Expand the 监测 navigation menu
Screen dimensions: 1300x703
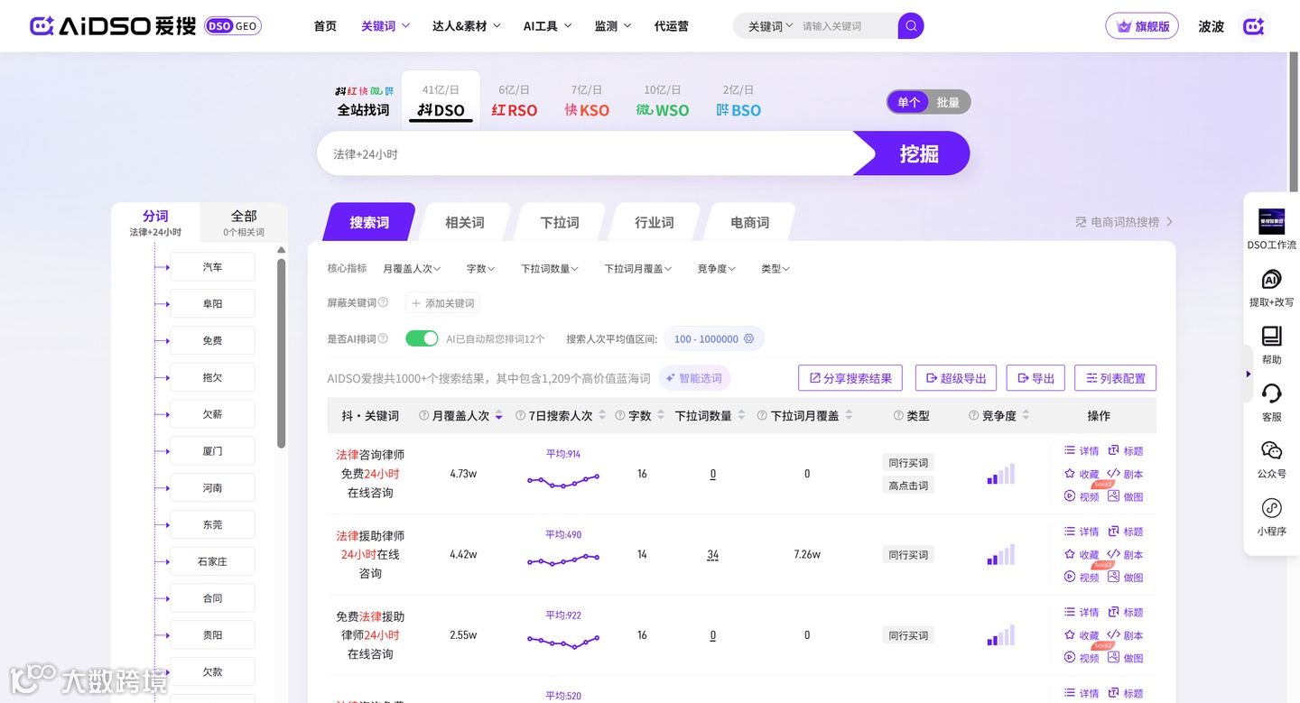[614, 26]
